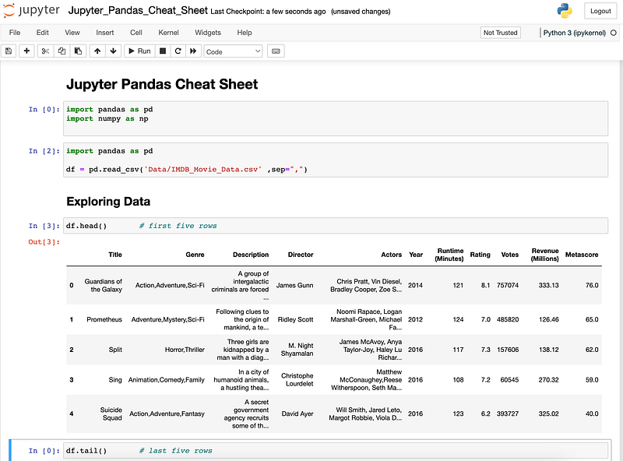Open the Help menu
The image size is (623, 461).
245,33
